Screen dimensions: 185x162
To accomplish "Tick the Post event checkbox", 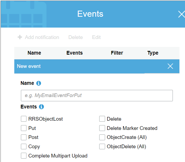I will point(24,137).
